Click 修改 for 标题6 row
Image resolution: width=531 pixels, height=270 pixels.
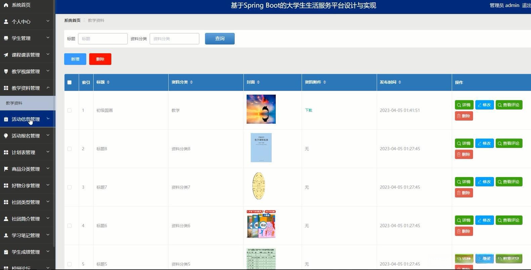[485, 220]
